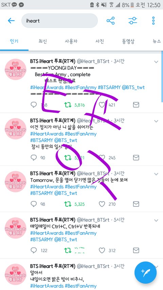Reply to the YOONGI DAY tweet
This screenshot has width=163, height=290.
34,105
